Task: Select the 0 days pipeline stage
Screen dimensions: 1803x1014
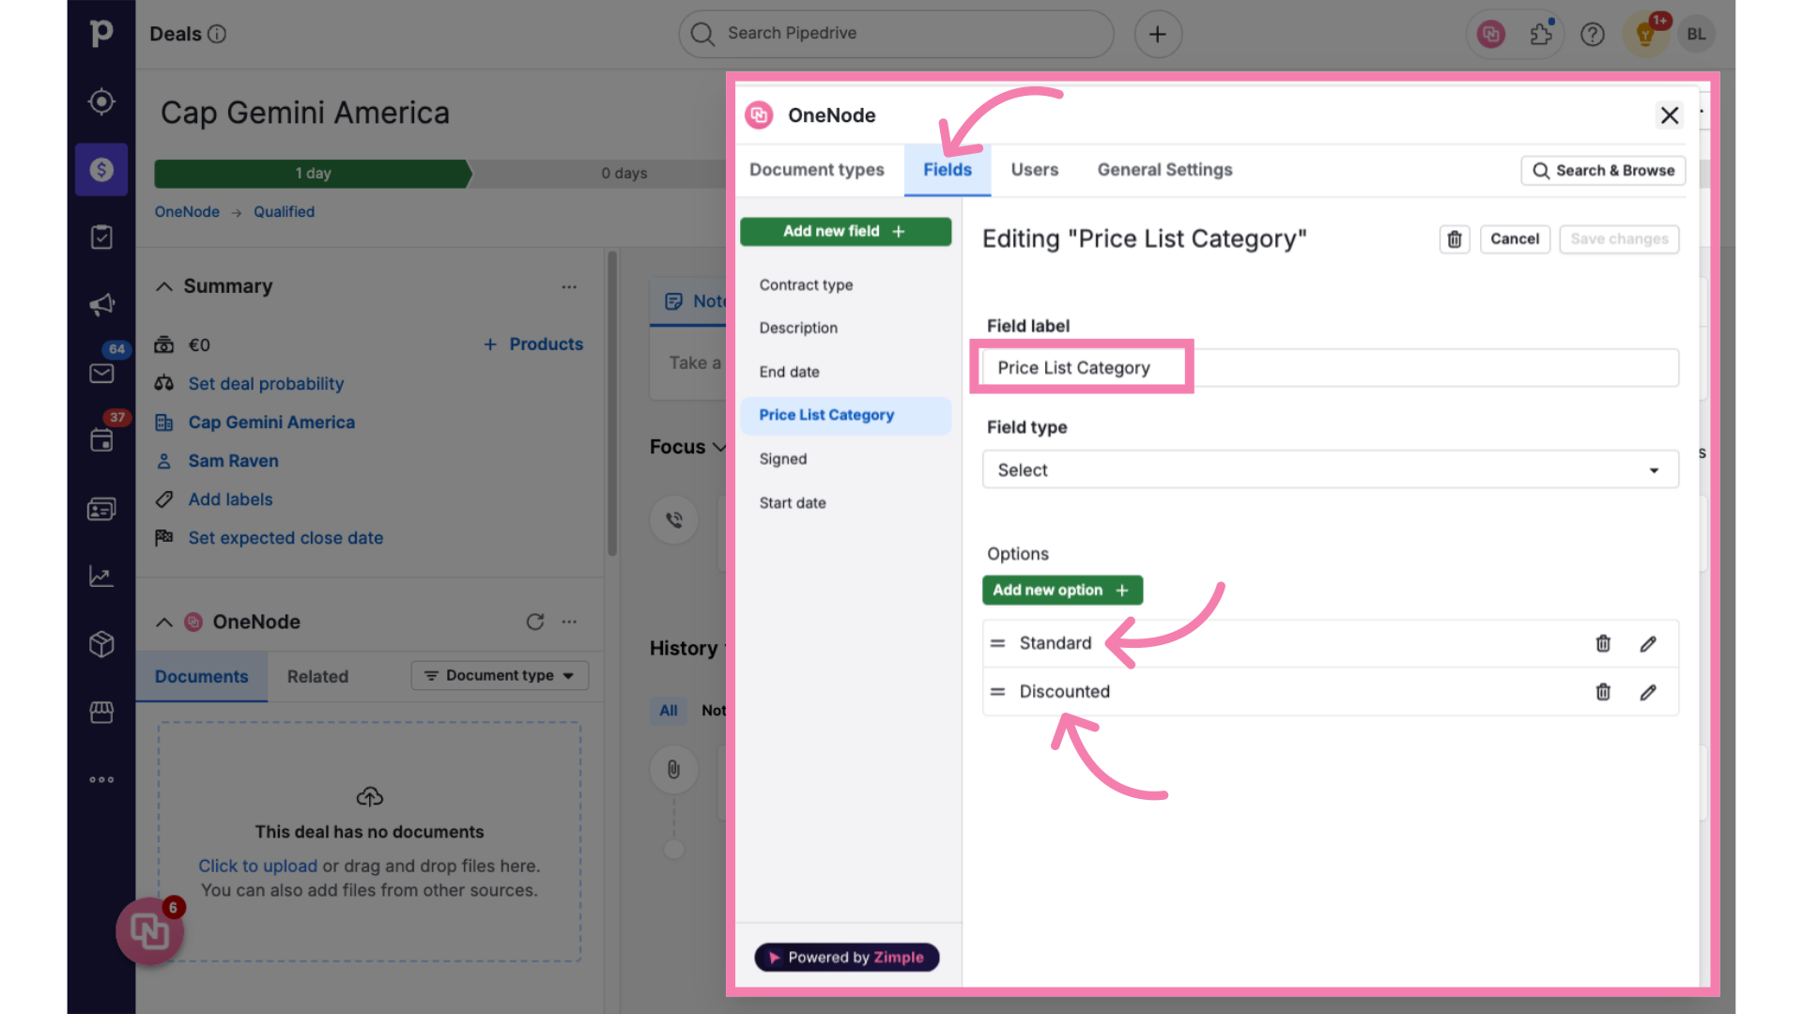Action: pyautogui.click(x=624, y=174)
